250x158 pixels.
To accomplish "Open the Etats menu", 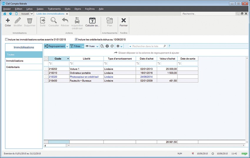I will click(x=68, y=9).
